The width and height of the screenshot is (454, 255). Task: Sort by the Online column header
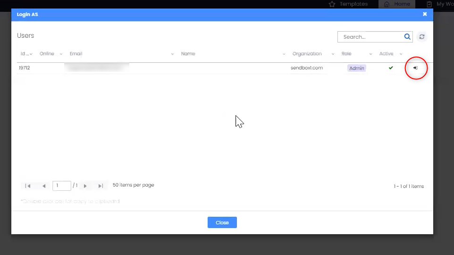coord(47,54)
